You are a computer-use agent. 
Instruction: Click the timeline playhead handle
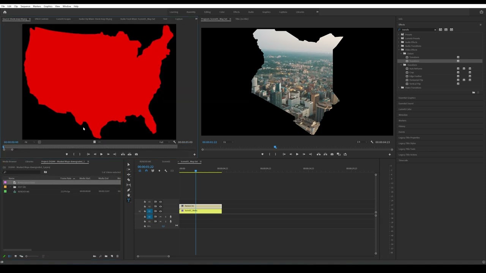[196, 171]
